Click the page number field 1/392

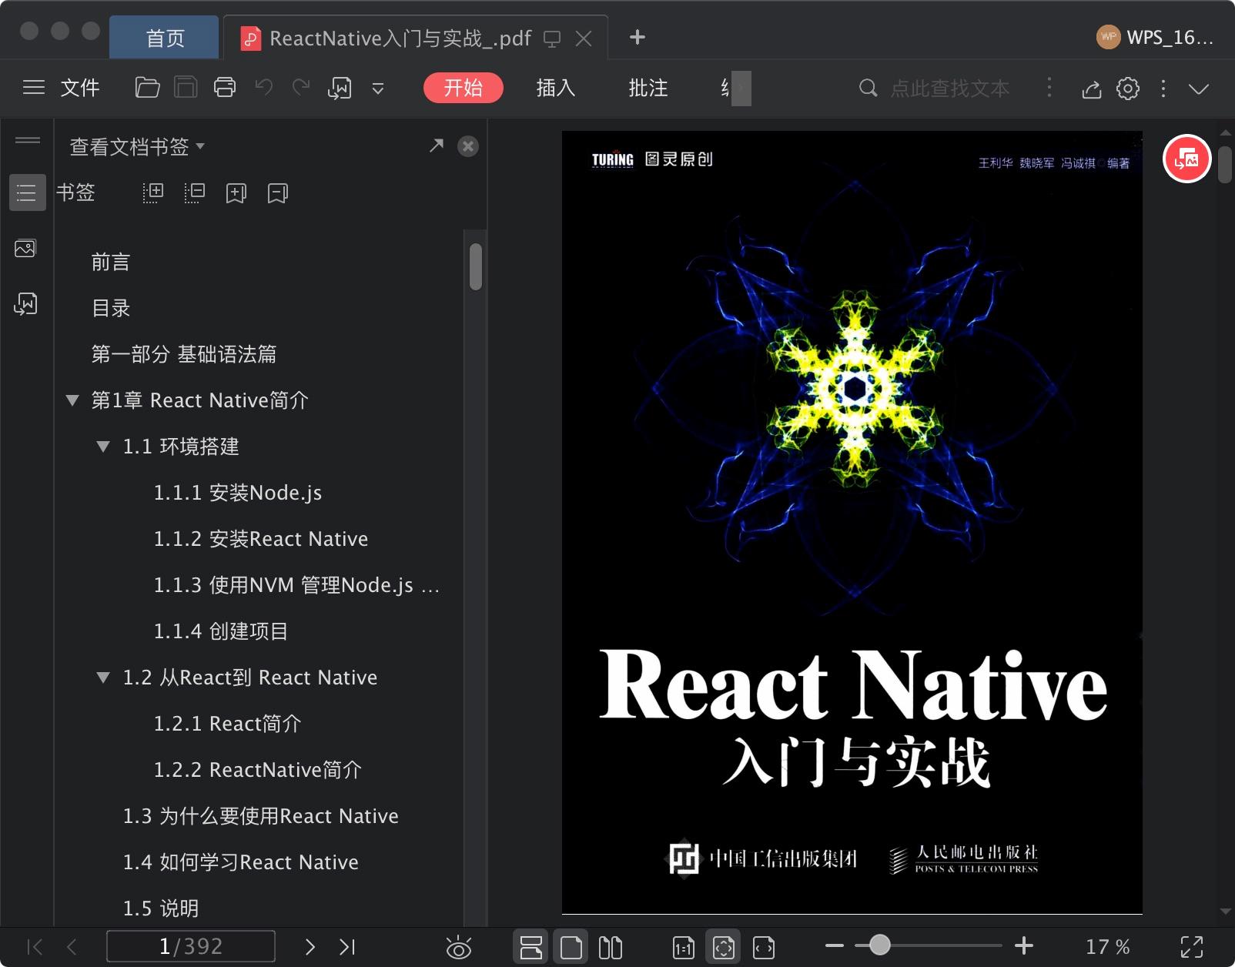click(191, 946)
